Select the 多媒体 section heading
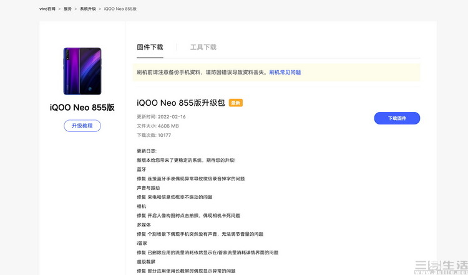The width and height of the screenshot is (468, 275). point(144,225)
